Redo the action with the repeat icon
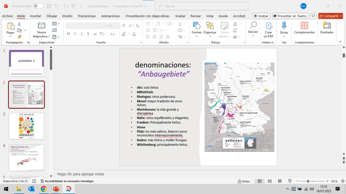The height and width of the screenshot is (194, 346). pos(66,6)
